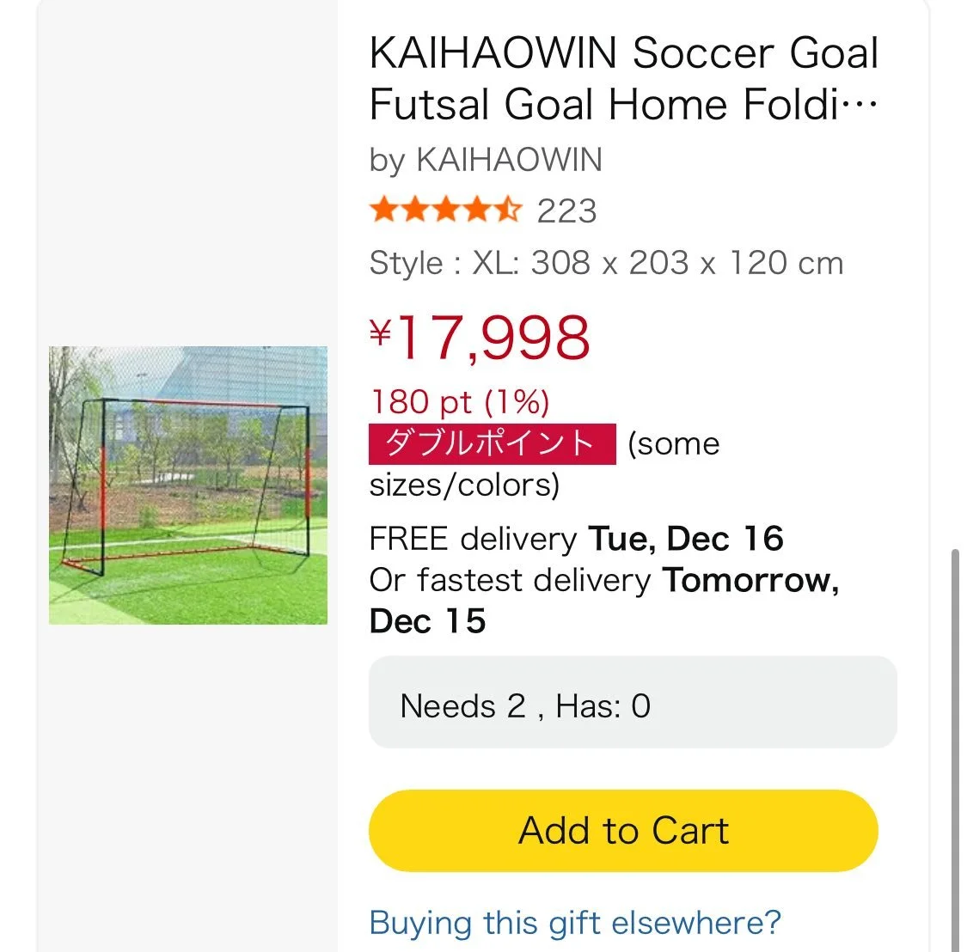Click the middle third rating star
The image size is (967, 952).
coord(446,211)
